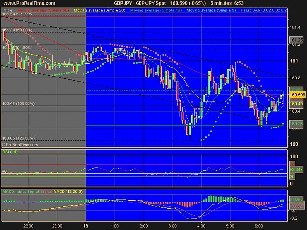This screenshot has width=307, height=230.
Task: Select the Moving average (Simple 10) legend
Action: point(156,10)
